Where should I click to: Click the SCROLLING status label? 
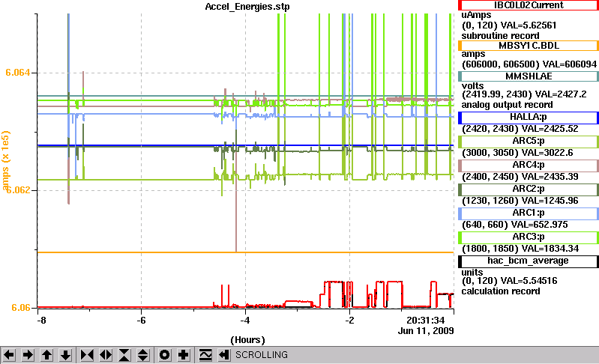(x=262, y=355)
